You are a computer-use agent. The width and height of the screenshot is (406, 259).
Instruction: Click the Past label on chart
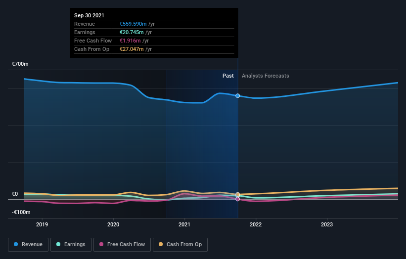[228, 76]
